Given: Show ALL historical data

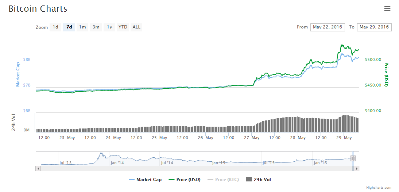Looking at the screenshot, I should pyautogui.click(x=136, y=27).
